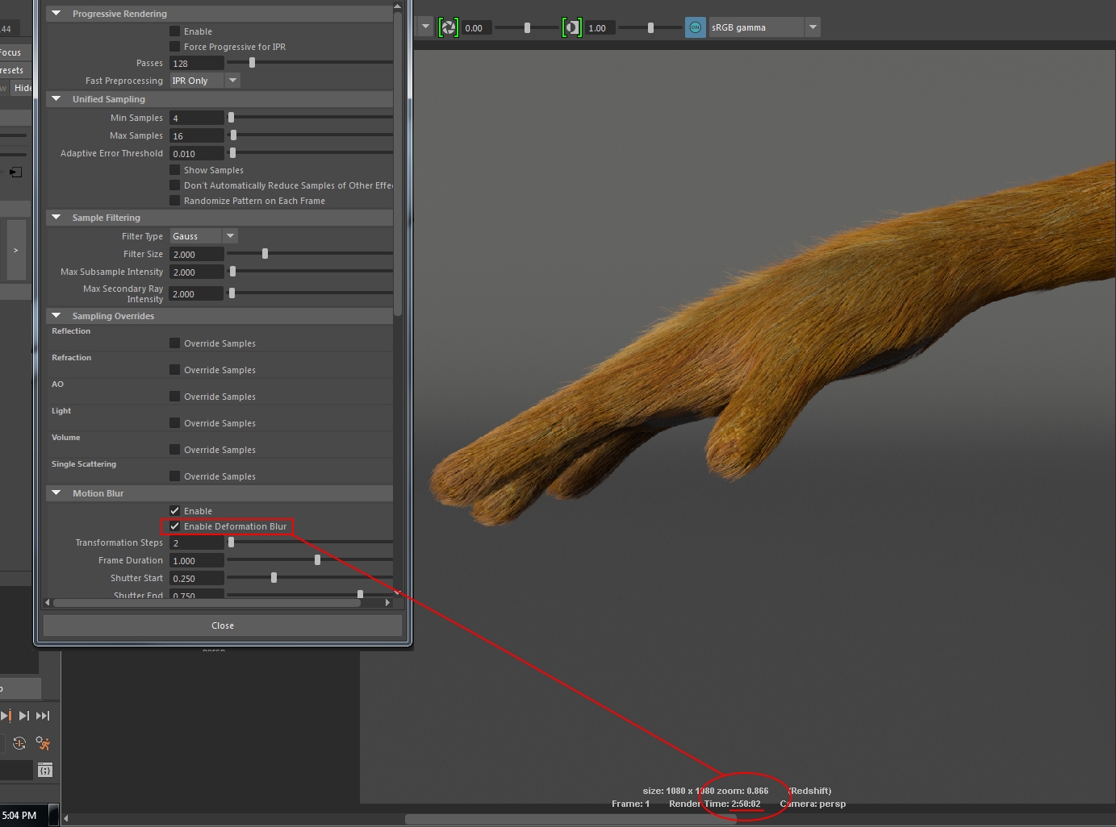Open animation preferences running man icon

coord(43,743)
